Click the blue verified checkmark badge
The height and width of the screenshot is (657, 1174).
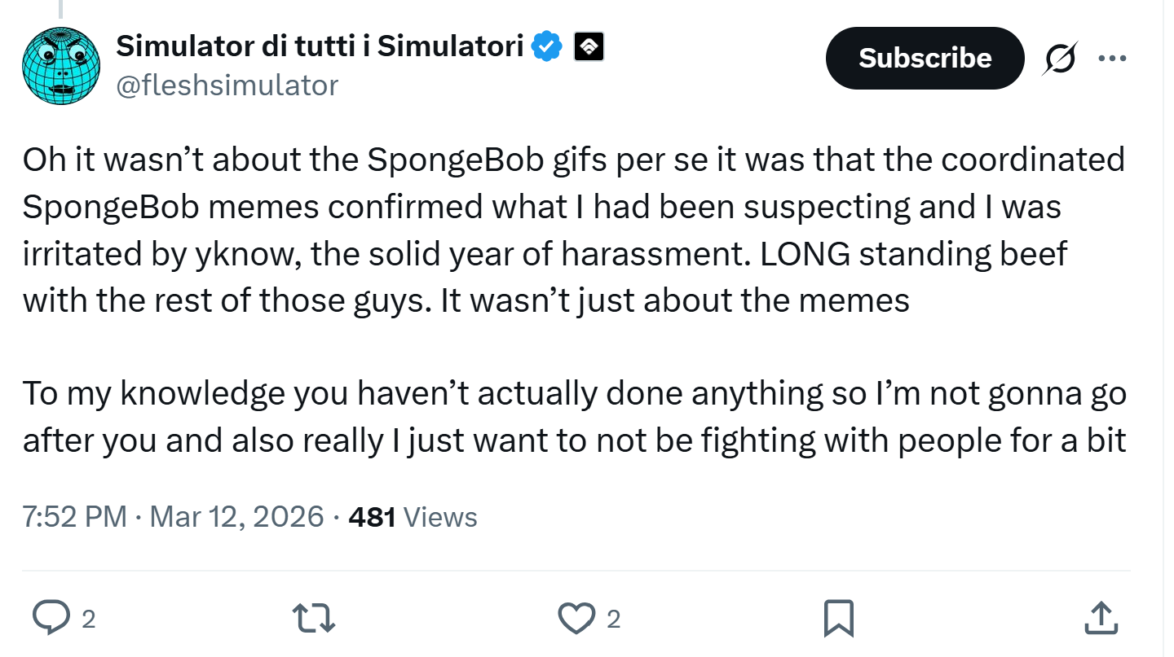pyautogui.click(x=547, y=48)
